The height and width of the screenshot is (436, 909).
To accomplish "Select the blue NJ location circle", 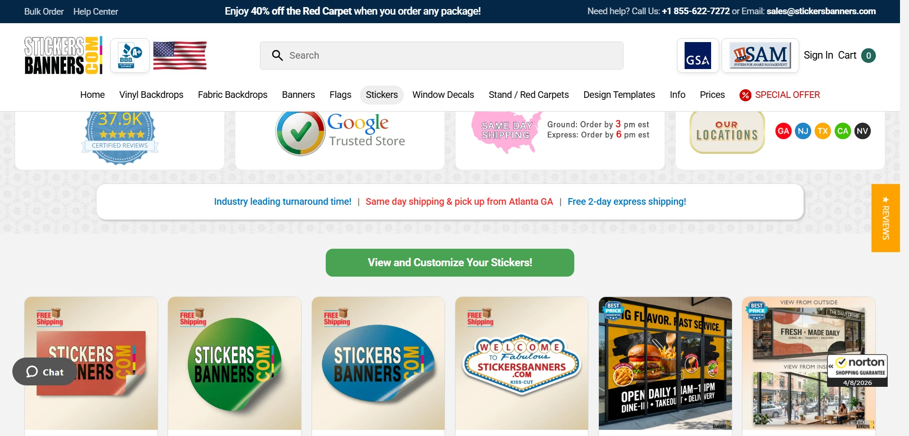I will [x=803, y=131].
